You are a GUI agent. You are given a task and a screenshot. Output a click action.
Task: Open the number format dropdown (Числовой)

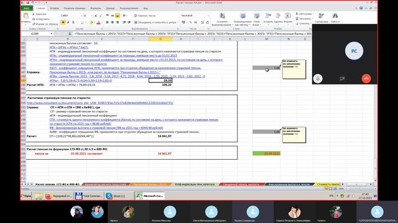(x=208, y=15)
